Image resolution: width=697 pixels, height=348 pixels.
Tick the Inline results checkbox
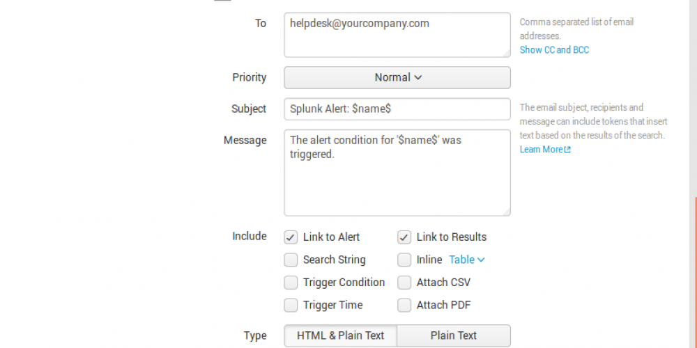pos(404,260)
